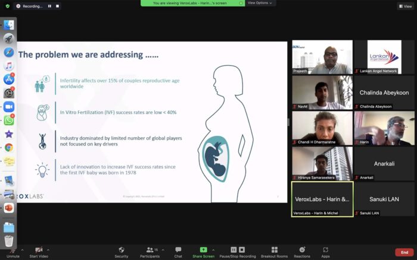Select Chalinda Abeykoon's participant tile
This screenshot has width=417, height=260.
tap(384, 93)
